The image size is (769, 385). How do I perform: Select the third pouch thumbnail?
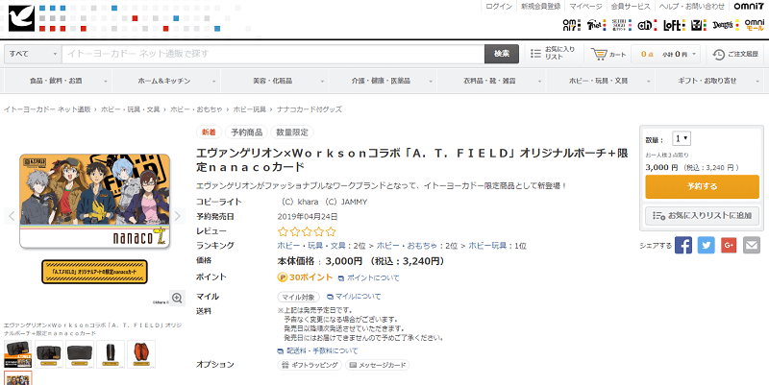coord(80,354)
